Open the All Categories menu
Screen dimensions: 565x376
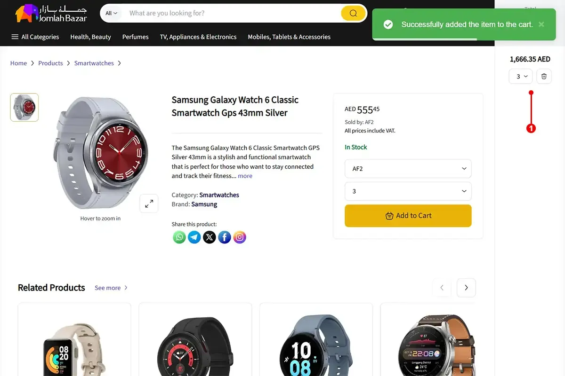tap(35, 37)
